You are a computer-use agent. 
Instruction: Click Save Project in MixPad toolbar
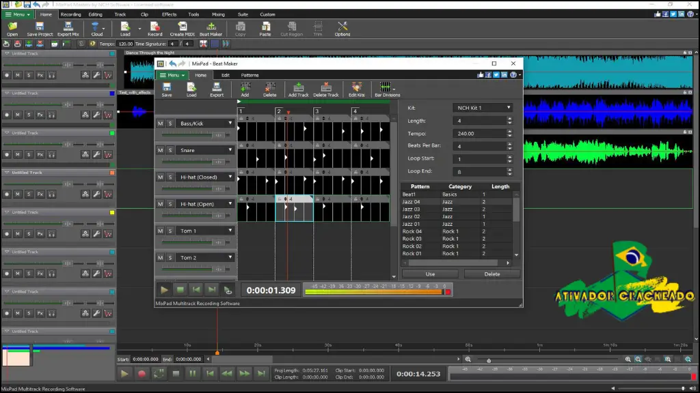[x=40, y=29]
